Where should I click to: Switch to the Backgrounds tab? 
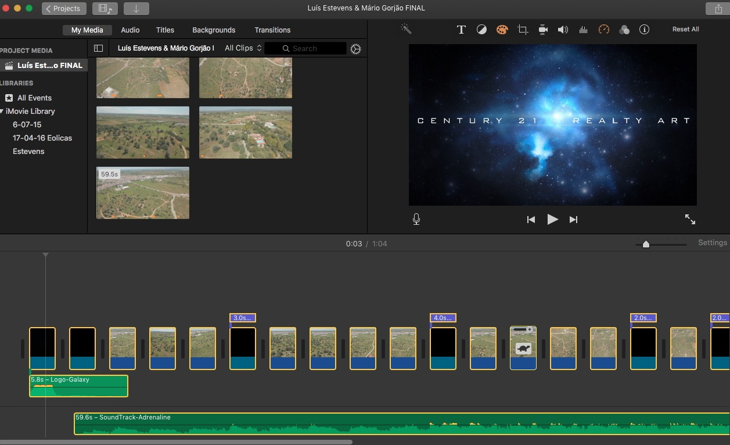click(214, 30)
